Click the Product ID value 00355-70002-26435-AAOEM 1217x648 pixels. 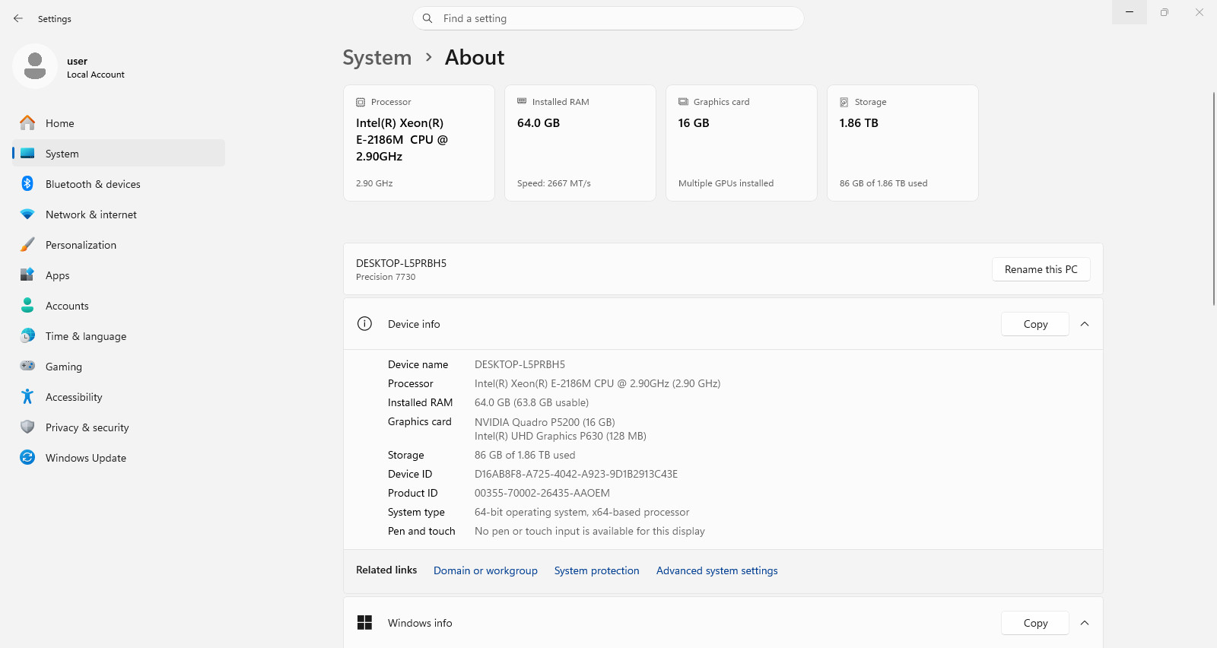pyautogui.click(x=542, y=493)
